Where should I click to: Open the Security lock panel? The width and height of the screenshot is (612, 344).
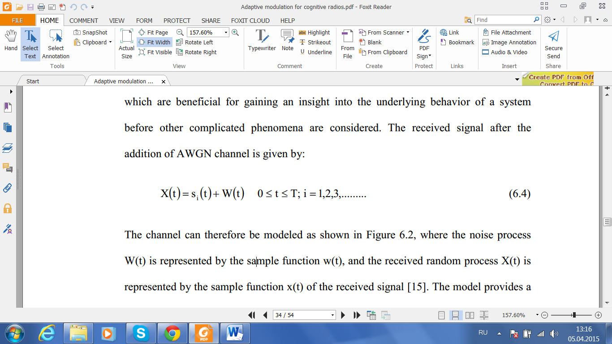point(8,208)
